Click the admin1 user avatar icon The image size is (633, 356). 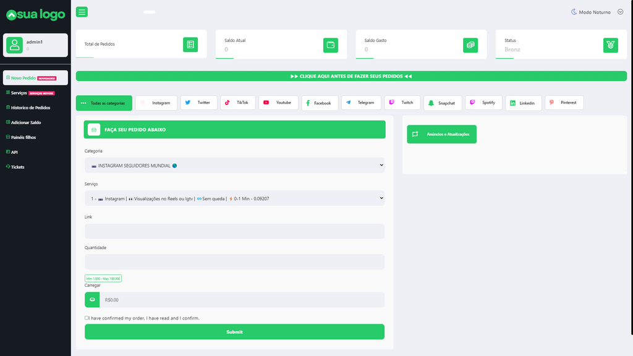pos(14,44)
